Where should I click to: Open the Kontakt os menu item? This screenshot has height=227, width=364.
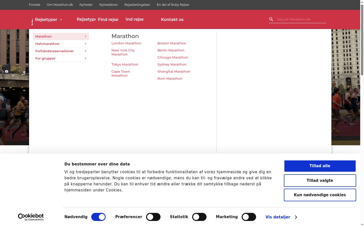[172, 19]
